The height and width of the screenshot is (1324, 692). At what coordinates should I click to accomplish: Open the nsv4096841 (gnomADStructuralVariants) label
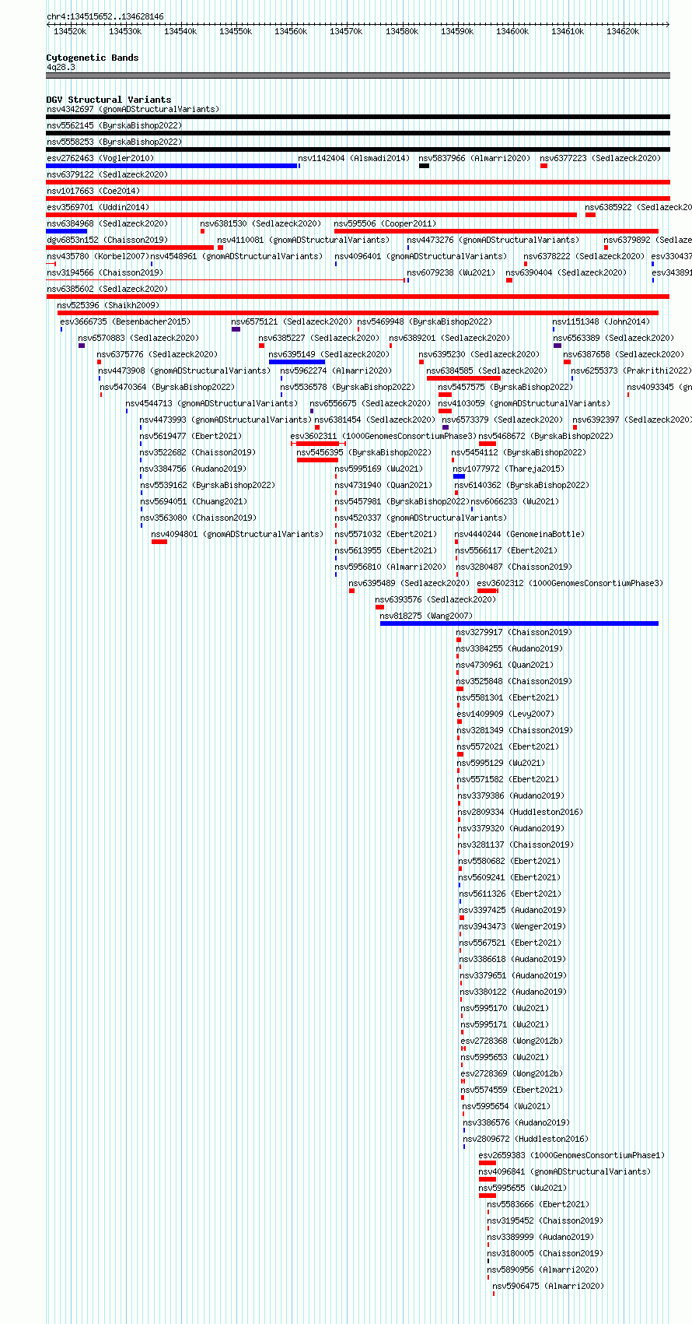[564, 1171]
